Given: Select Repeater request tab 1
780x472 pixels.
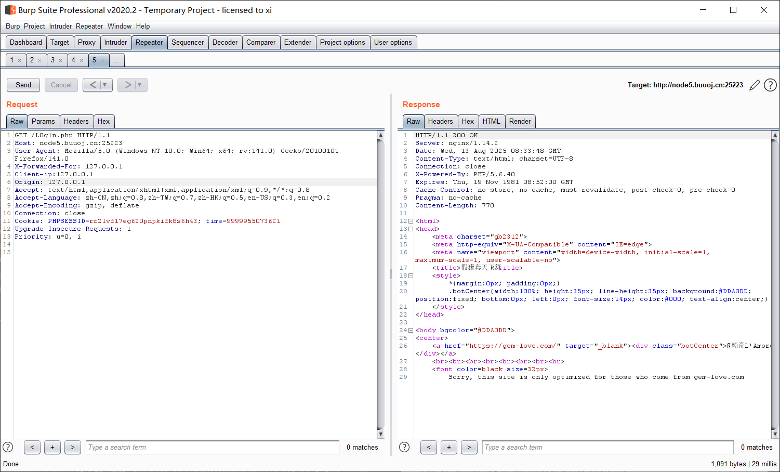Looking at the screenshot, I should 12,60.
